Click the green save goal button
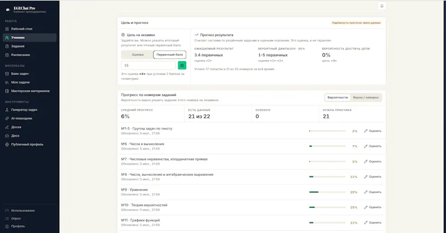446x233 pixels. 182,65
